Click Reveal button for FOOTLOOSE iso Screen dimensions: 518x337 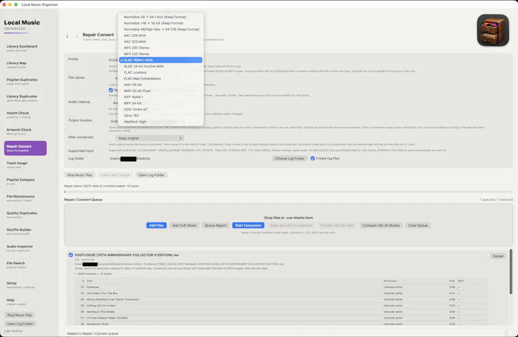point(498,256)
